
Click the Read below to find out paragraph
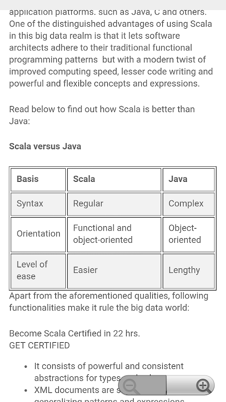click(x=102, y=115)
